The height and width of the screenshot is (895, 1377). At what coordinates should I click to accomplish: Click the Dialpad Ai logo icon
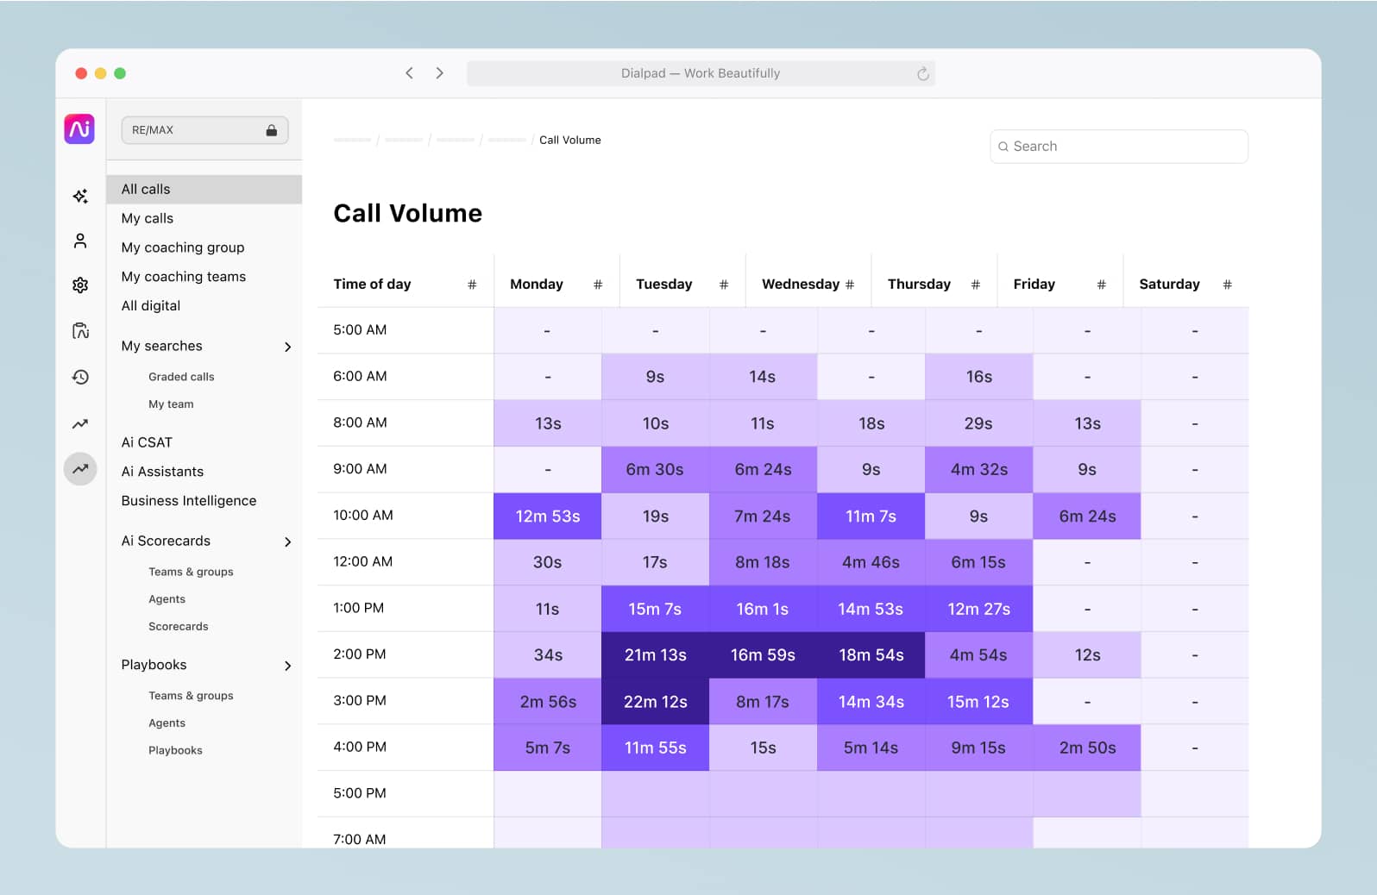(79, 129)
